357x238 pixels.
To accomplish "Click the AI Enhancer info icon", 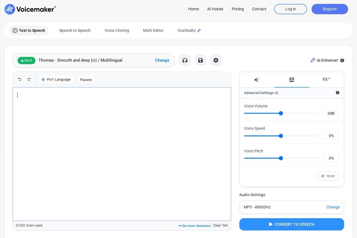I will (342, 61).
